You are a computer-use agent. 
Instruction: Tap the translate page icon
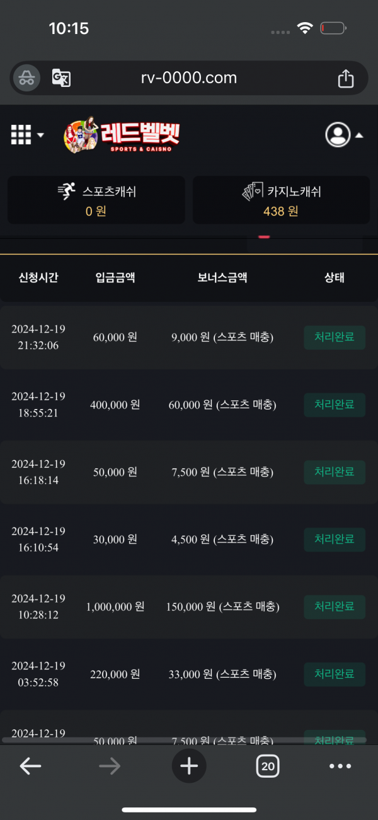pos(61,78)
